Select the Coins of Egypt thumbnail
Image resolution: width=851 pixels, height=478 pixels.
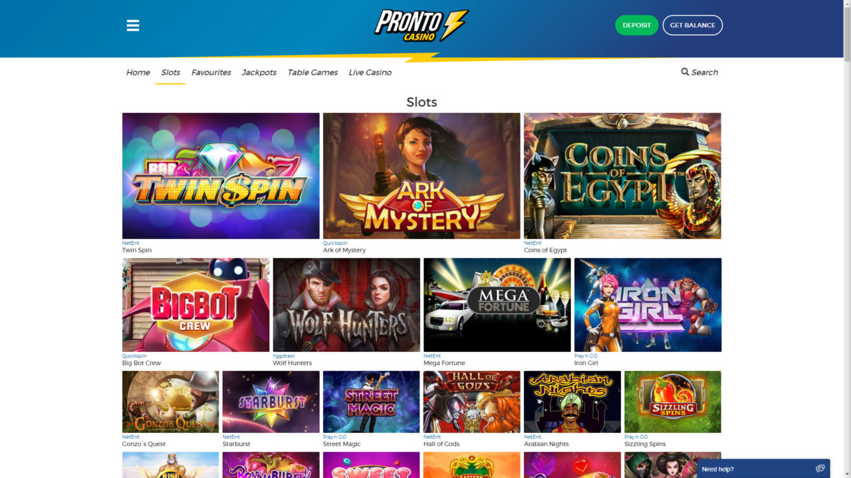pos(622,176)
